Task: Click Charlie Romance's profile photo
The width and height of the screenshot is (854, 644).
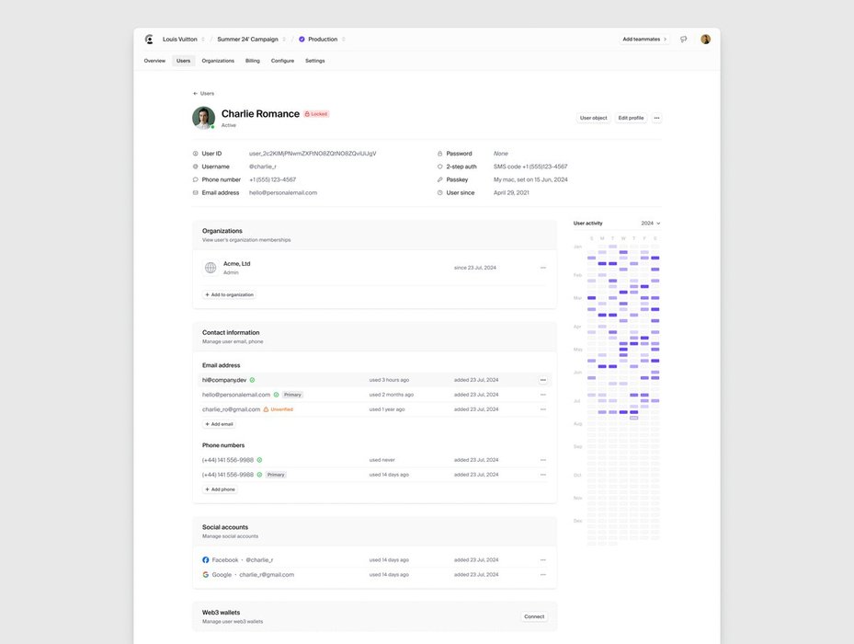Action: (x=203, y=118)
